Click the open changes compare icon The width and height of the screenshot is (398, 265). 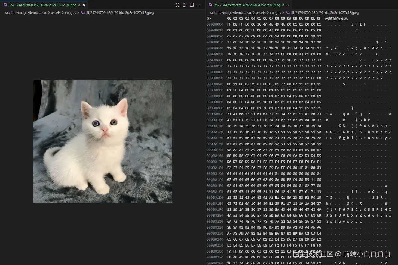point(185,5)
